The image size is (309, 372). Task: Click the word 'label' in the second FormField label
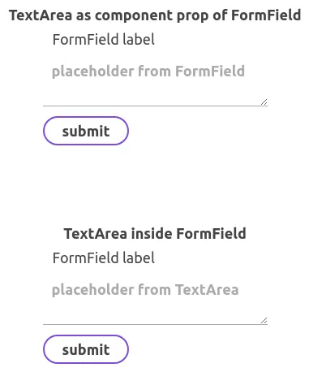tap(139, 258)
